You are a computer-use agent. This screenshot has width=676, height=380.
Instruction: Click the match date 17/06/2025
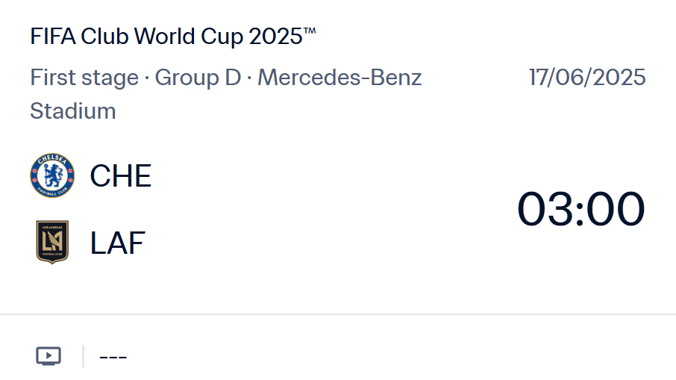coord(587,78)
